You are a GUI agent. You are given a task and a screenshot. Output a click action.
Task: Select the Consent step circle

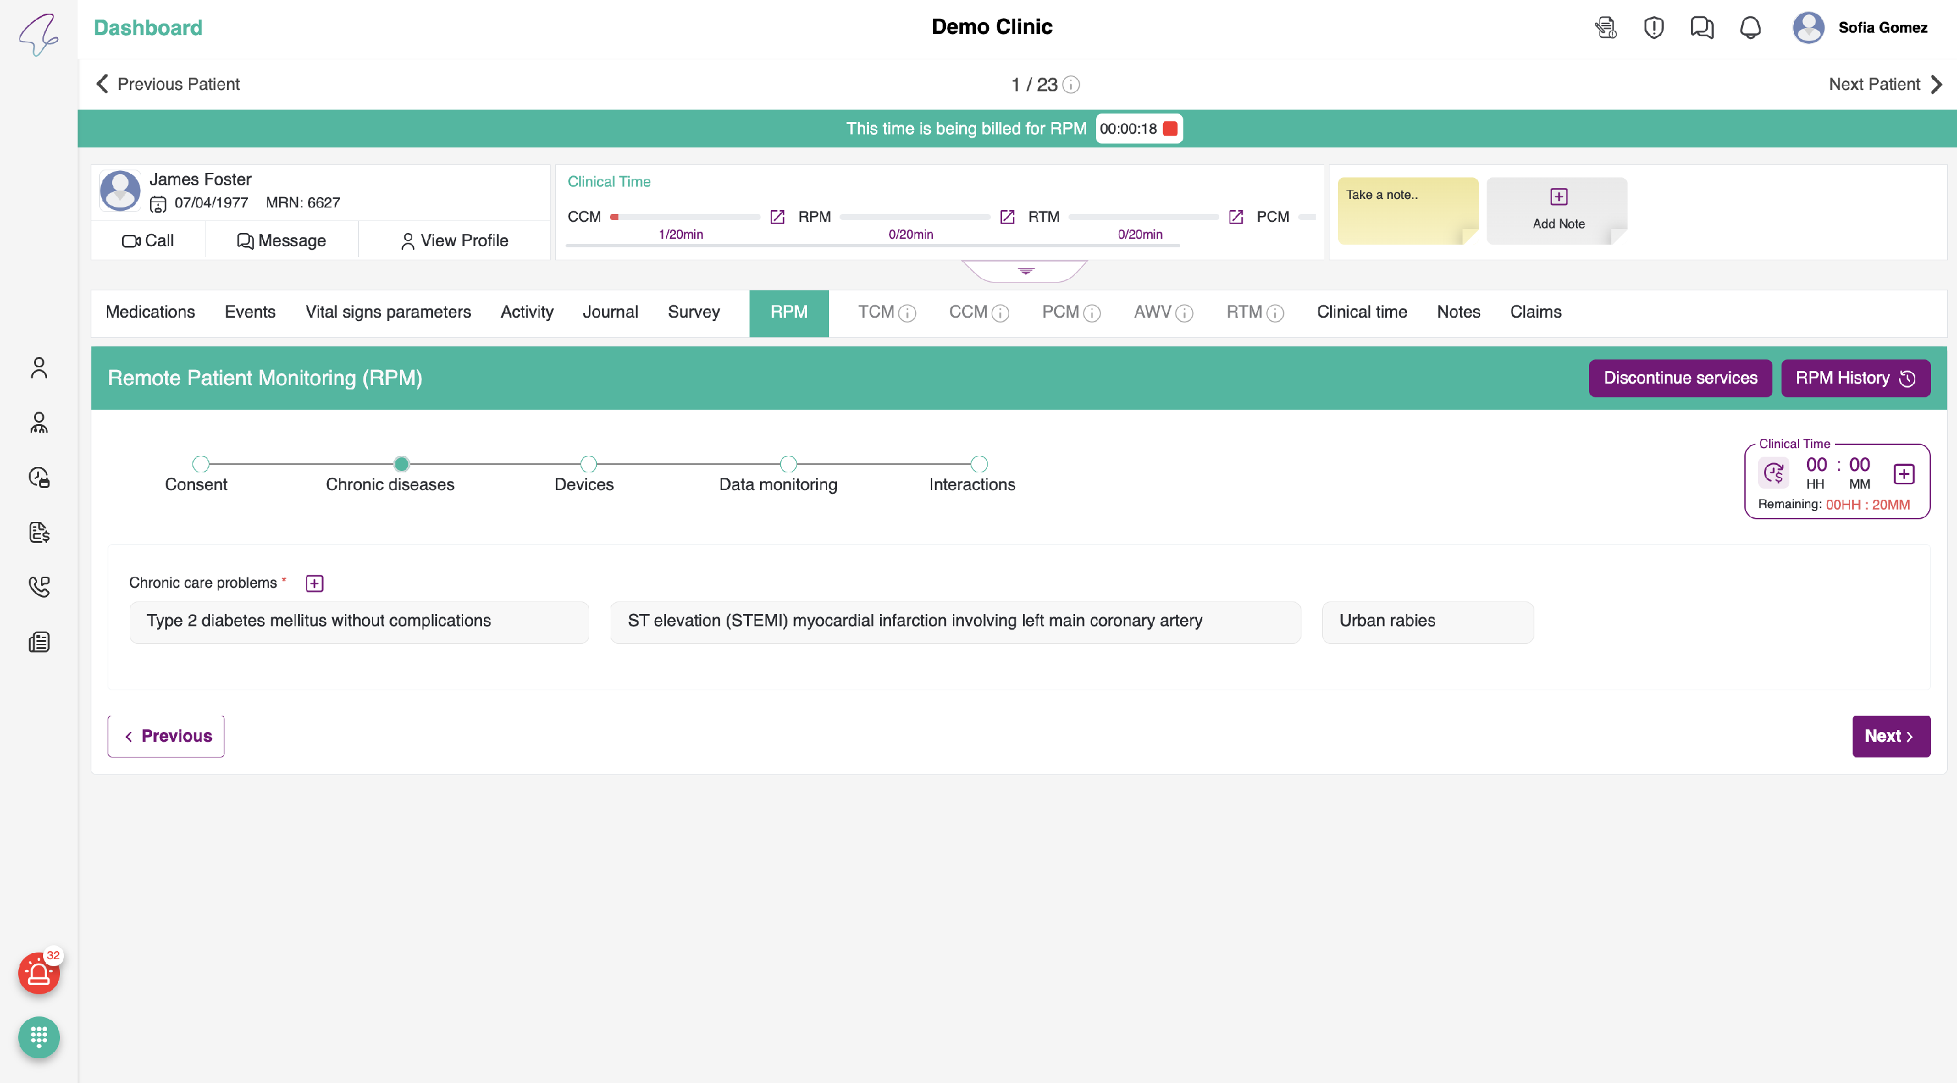click(x=200, y=464)
